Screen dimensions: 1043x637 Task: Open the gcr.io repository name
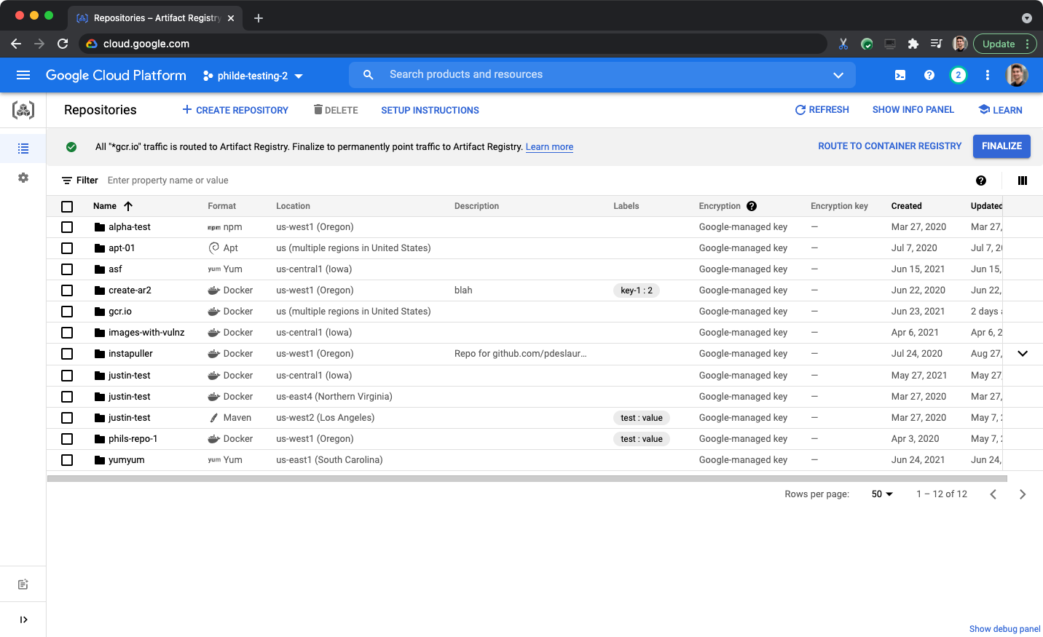(x=120, y=312)
